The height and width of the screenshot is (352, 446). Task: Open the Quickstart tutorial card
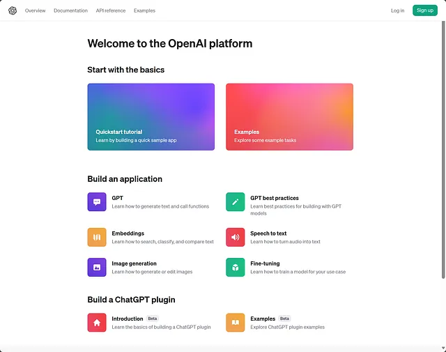151,116
